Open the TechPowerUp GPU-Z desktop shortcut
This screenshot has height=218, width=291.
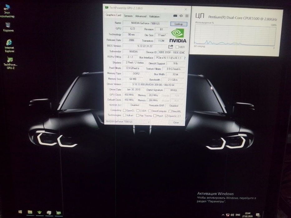pos(10,63)
